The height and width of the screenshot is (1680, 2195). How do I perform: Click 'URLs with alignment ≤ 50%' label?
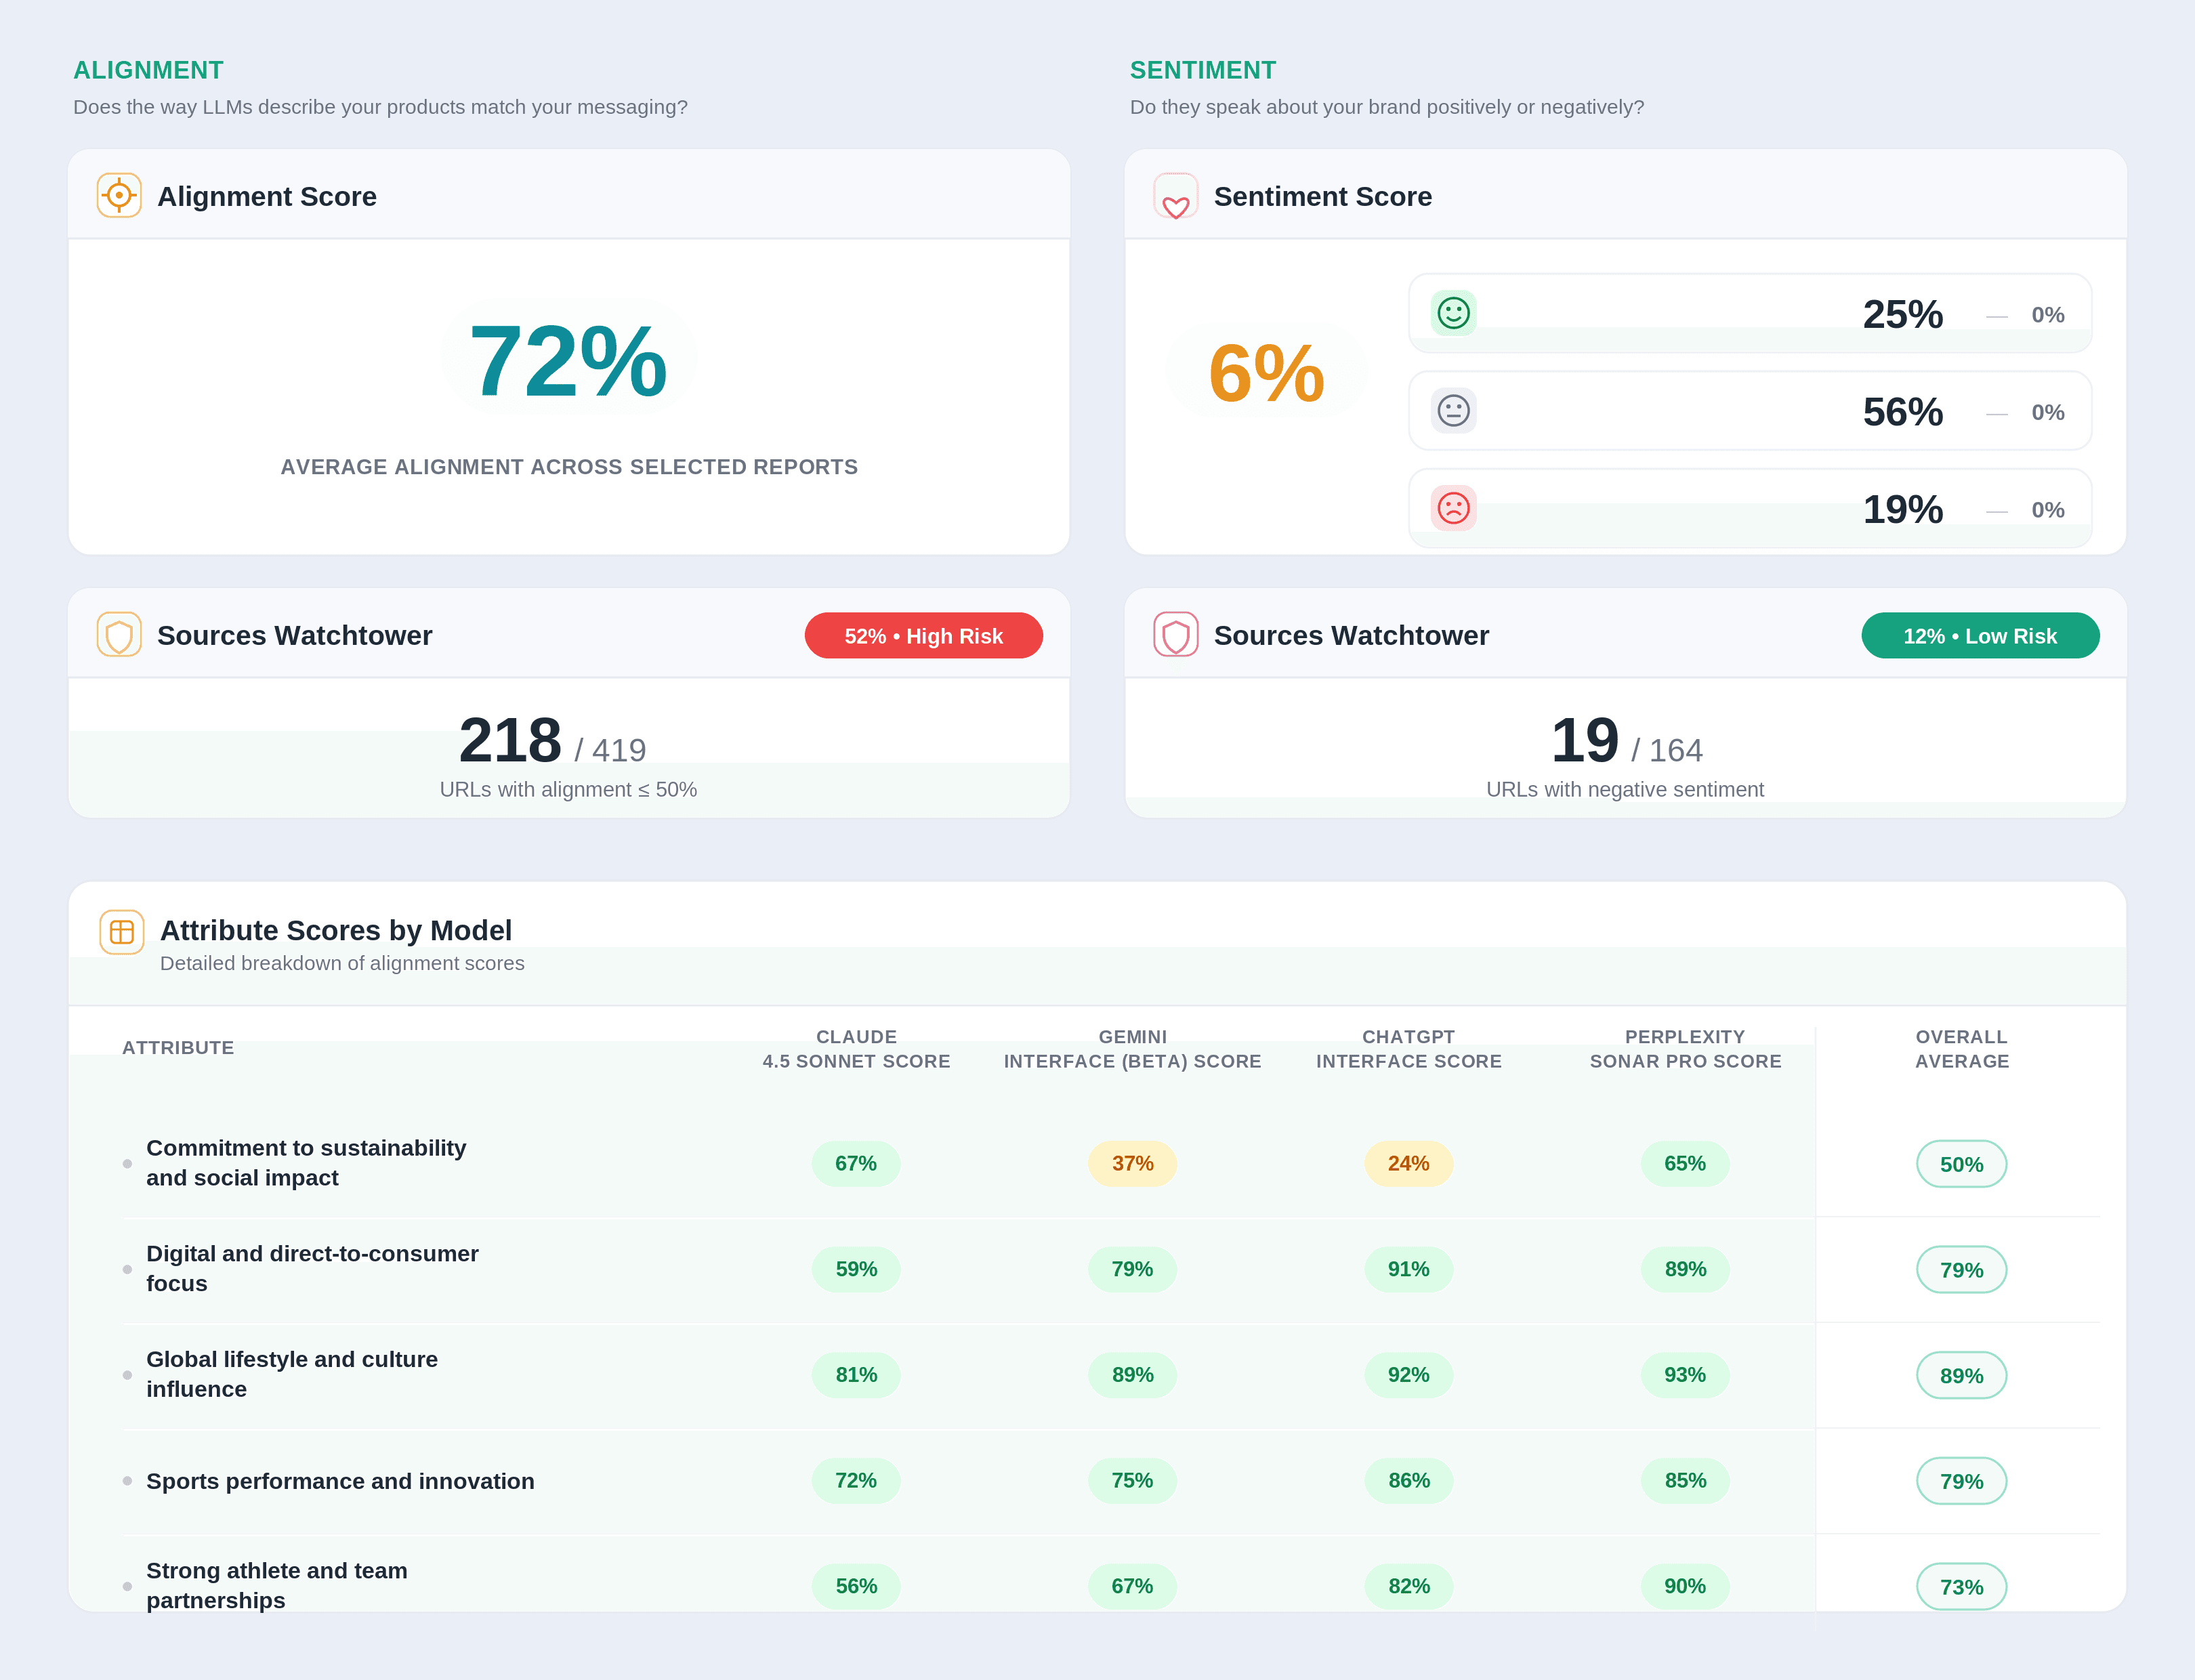point(568,789)
